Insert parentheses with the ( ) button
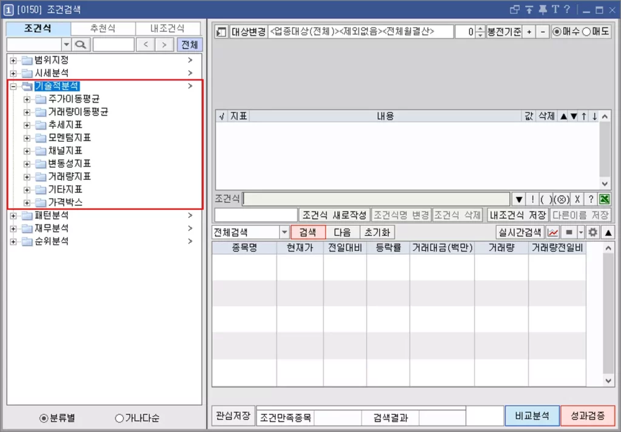This screenshot has height=432, width=621. click(546, 199)
